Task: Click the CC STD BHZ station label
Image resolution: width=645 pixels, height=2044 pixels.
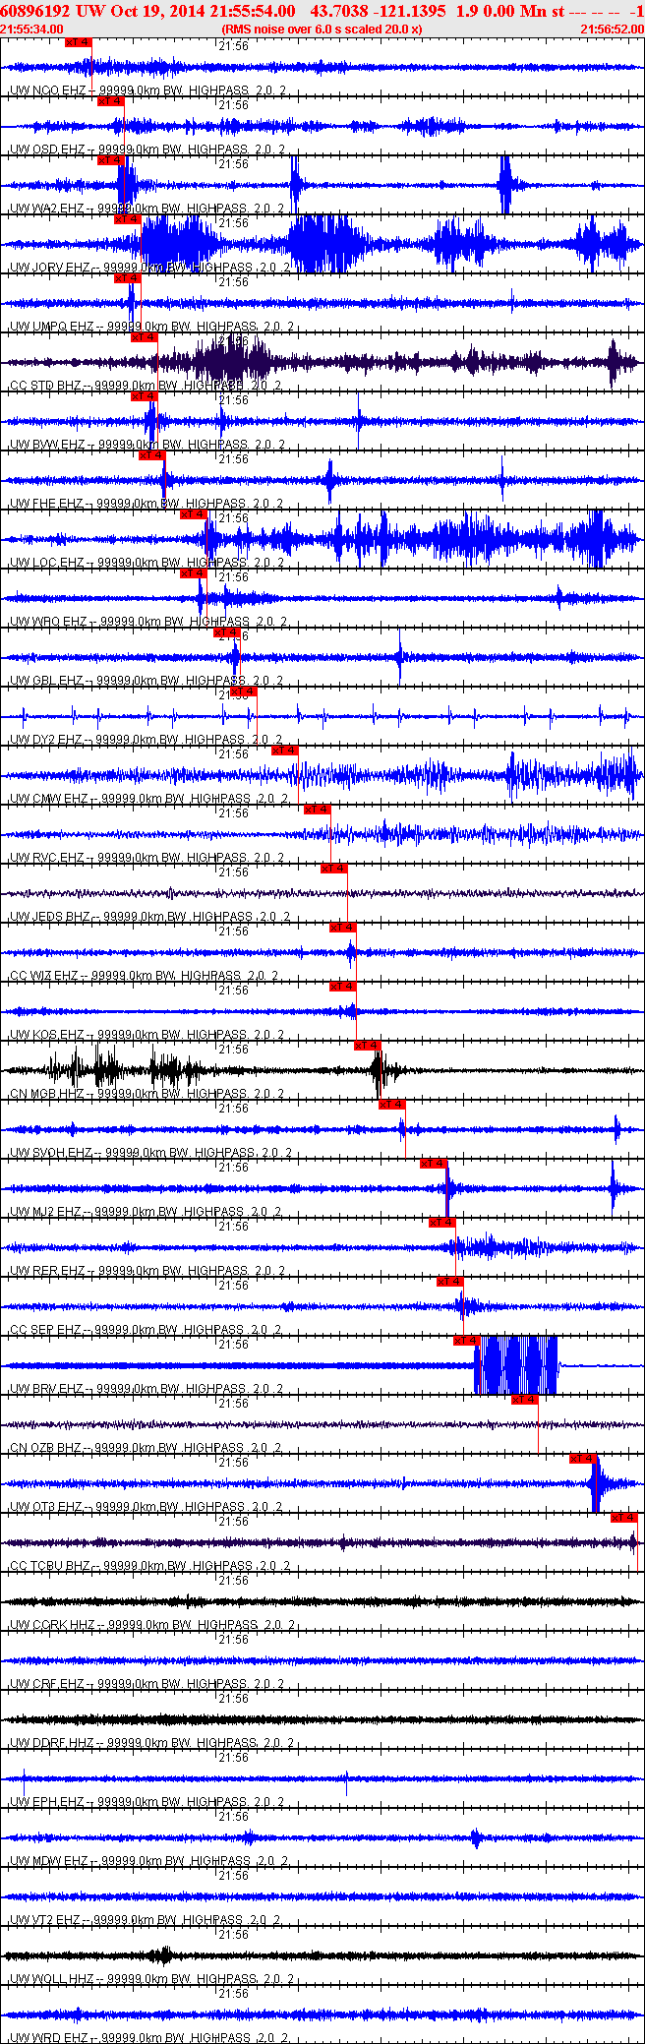Action: 46,386
